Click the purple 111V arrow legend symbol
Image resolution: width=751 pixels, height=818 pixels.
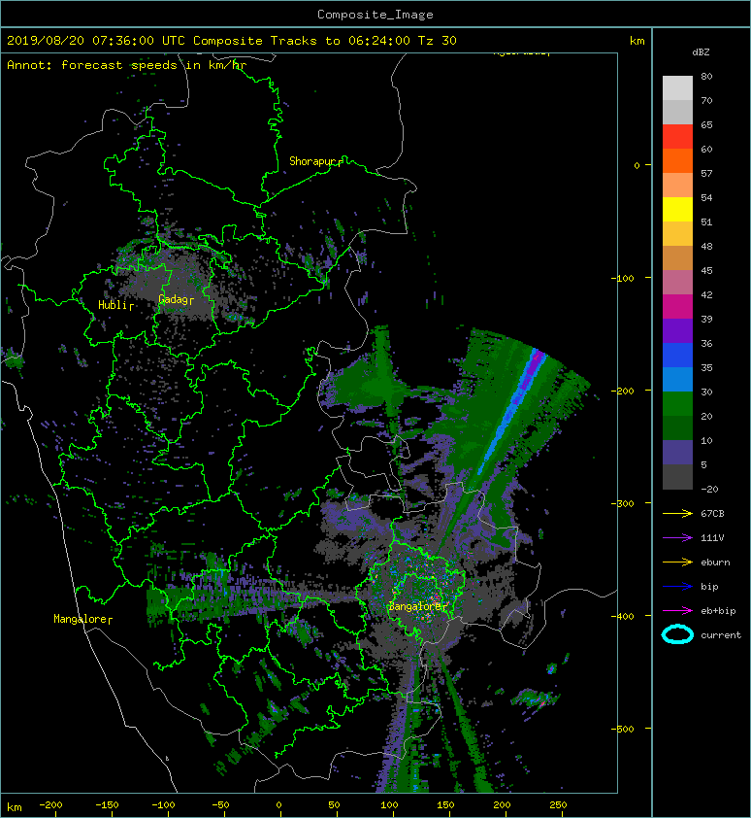click(677, 538)
